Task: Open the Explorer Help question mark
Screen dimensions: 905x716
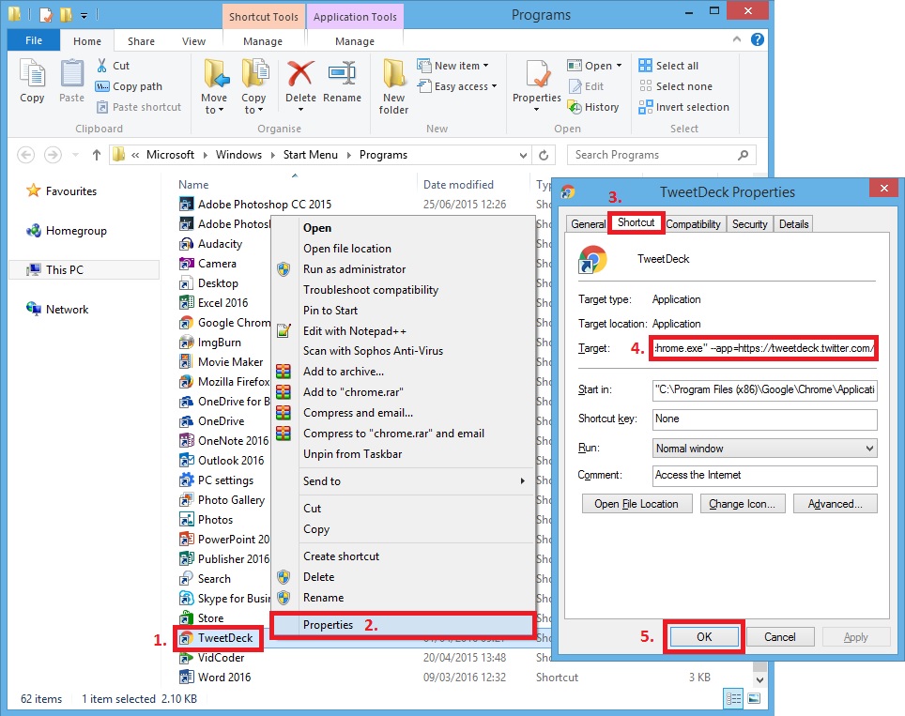Action: tap(758, 39)
